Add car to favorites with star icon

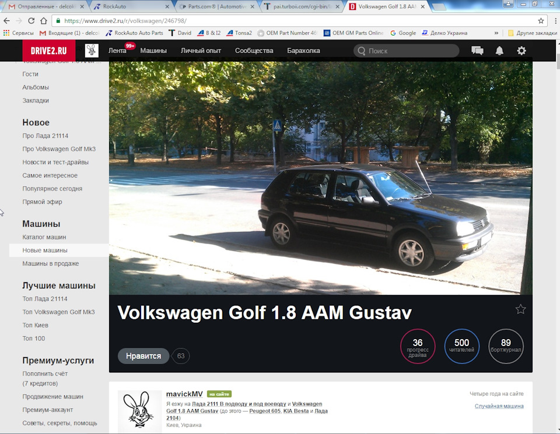click(520, 309)
